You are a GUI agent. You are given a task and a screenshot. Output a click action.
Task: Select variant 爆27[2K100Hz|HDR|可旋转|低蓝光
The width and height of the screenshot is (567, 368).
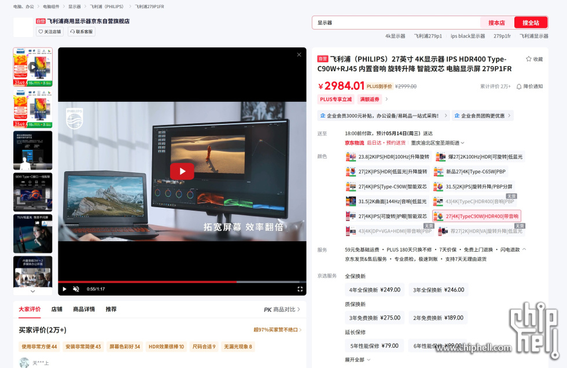[x=480, y=157]
